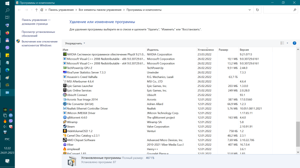Open help with the blue question mark
The image size is (300, 168).
(x=294, y=43)
